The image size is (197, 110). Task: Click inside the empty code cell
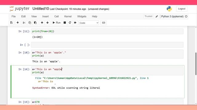click(x=107, y=45)
